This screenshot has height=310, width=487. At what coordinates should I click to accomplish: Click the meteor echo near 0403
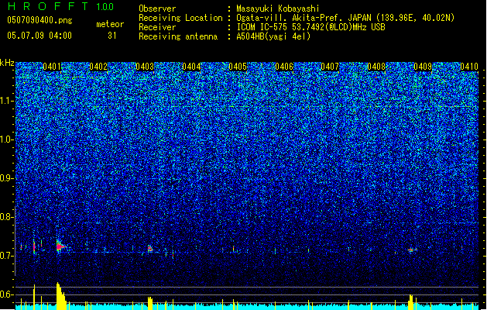pyautogui.click(x=149, y=249)
